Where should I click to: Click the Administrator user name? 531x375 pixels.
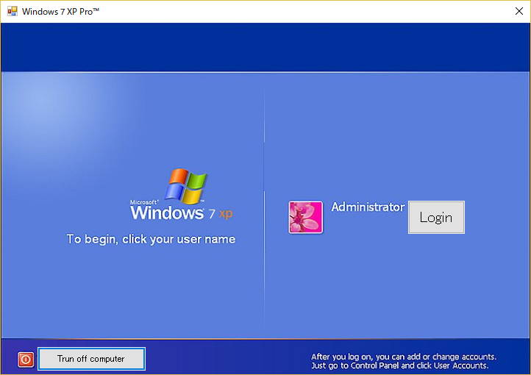point(368,207)
